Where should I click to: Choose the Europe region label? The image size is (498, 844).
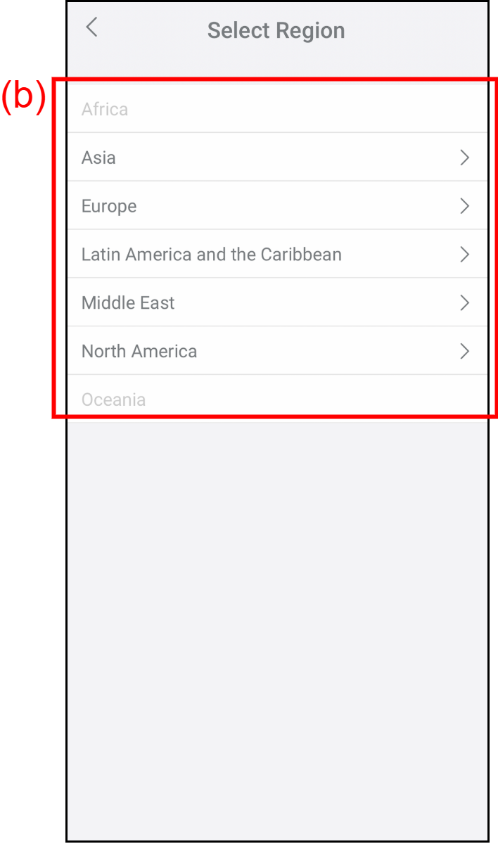tap(109, 206)
